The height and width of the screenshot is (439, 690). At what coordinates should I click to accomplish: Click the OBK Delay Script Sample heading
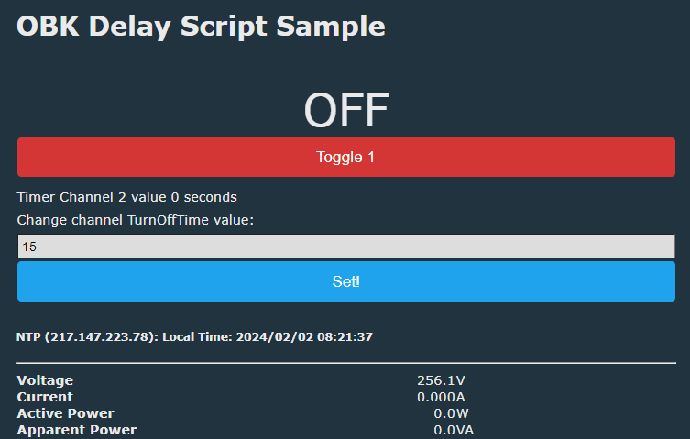pyautogui.click(x=201, y=26)
